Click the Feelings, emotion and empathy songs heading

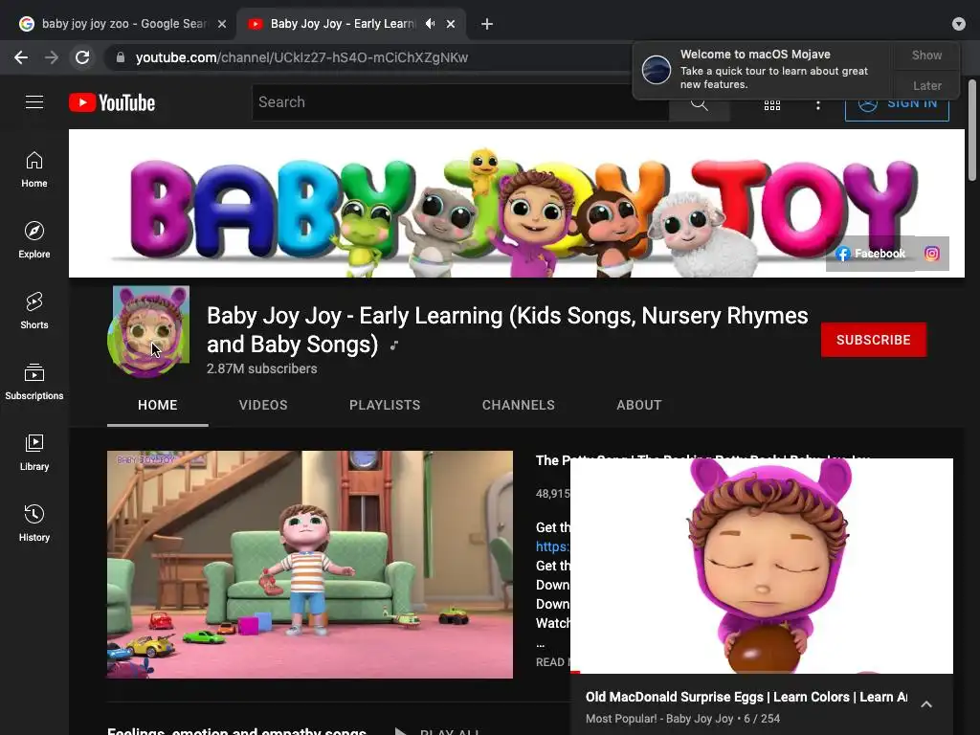coord(237,730)
